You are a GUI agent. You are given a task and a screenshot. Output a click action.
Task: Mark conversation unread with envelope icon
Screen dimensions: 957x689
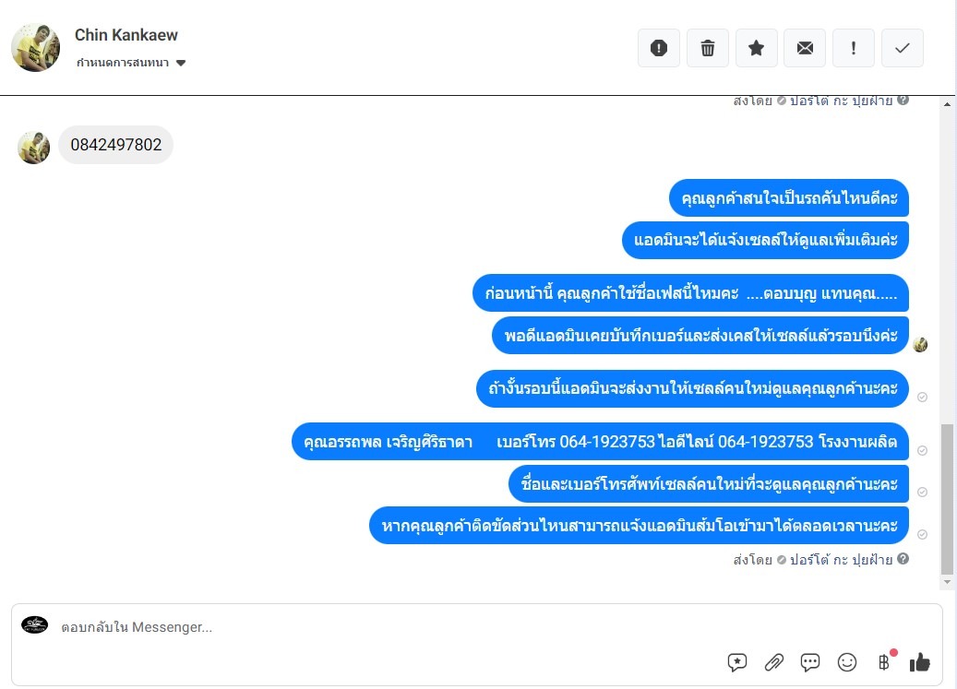(x=805, y=48)
